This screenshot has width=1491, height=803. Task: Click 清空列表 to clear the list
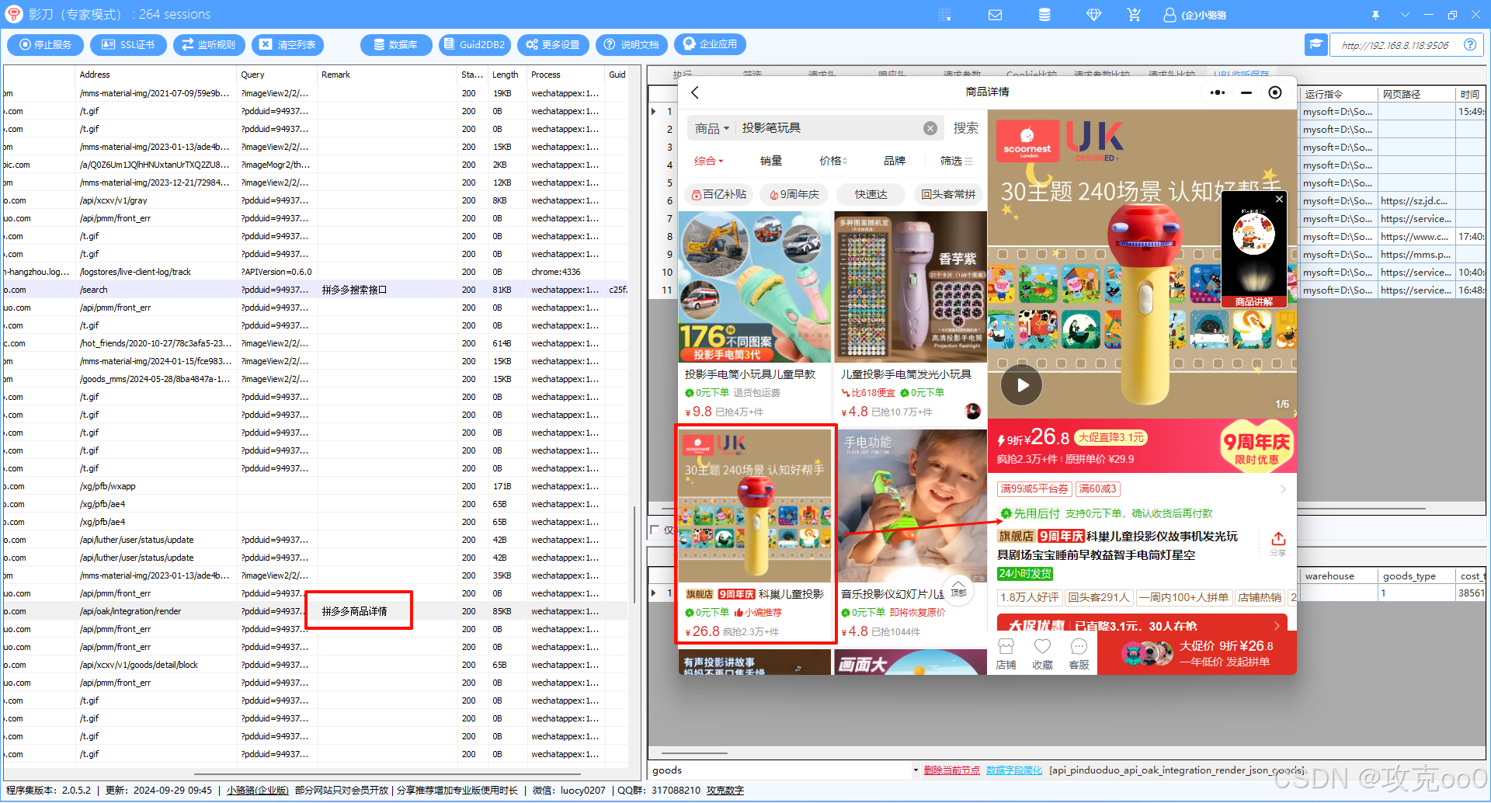[x=287, y=45]
